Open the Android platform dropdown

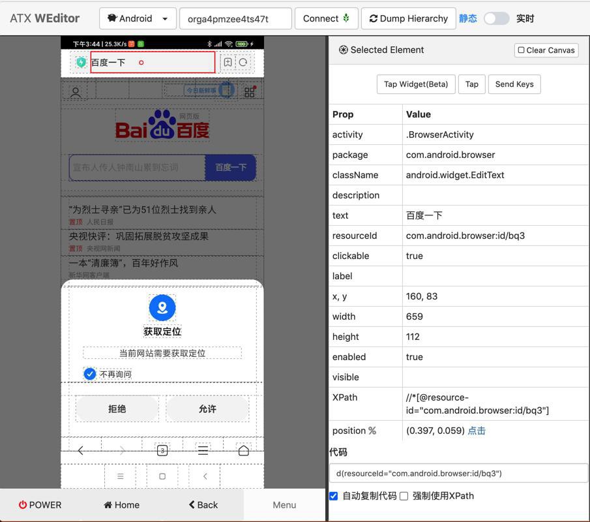138,18
